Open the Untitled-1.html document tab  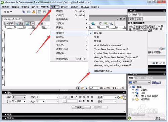coord(12,19)
